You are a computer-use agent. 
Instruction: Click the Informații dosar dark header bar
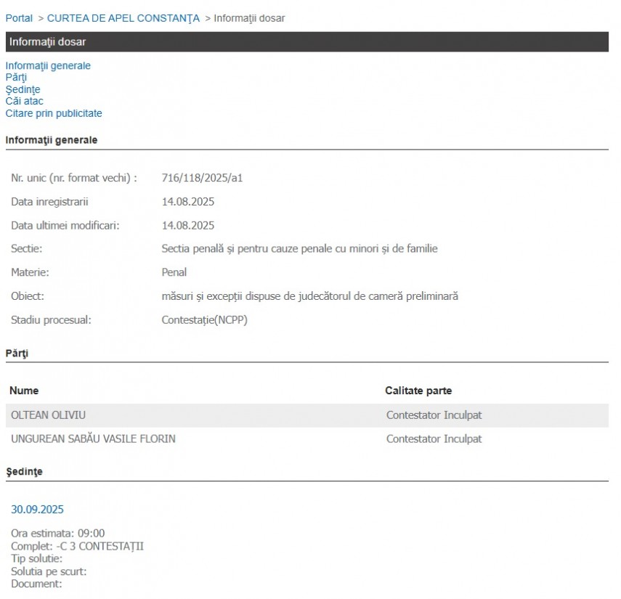click(x=307, y=42)
